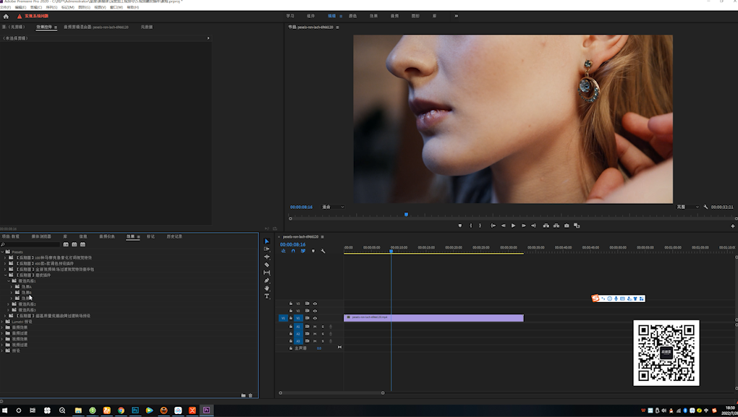Collapse the Presets root folder

[3, 252]
